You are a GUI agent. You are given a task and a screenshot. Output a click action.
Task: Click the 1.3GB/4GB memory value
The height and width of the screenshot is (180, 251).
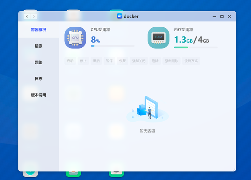tap(192, 40)
